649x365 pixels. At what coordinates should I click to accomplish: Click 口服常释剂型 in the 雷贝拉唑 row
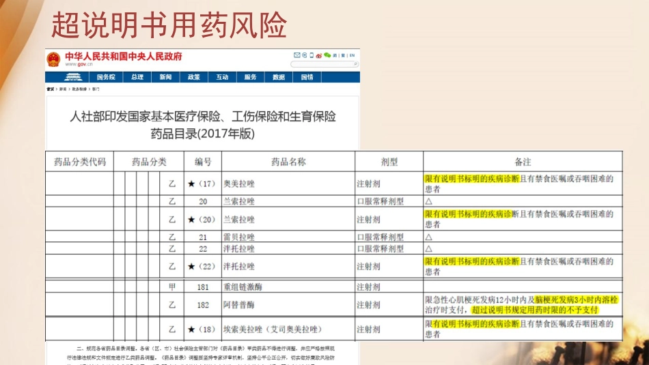(381, 237)
